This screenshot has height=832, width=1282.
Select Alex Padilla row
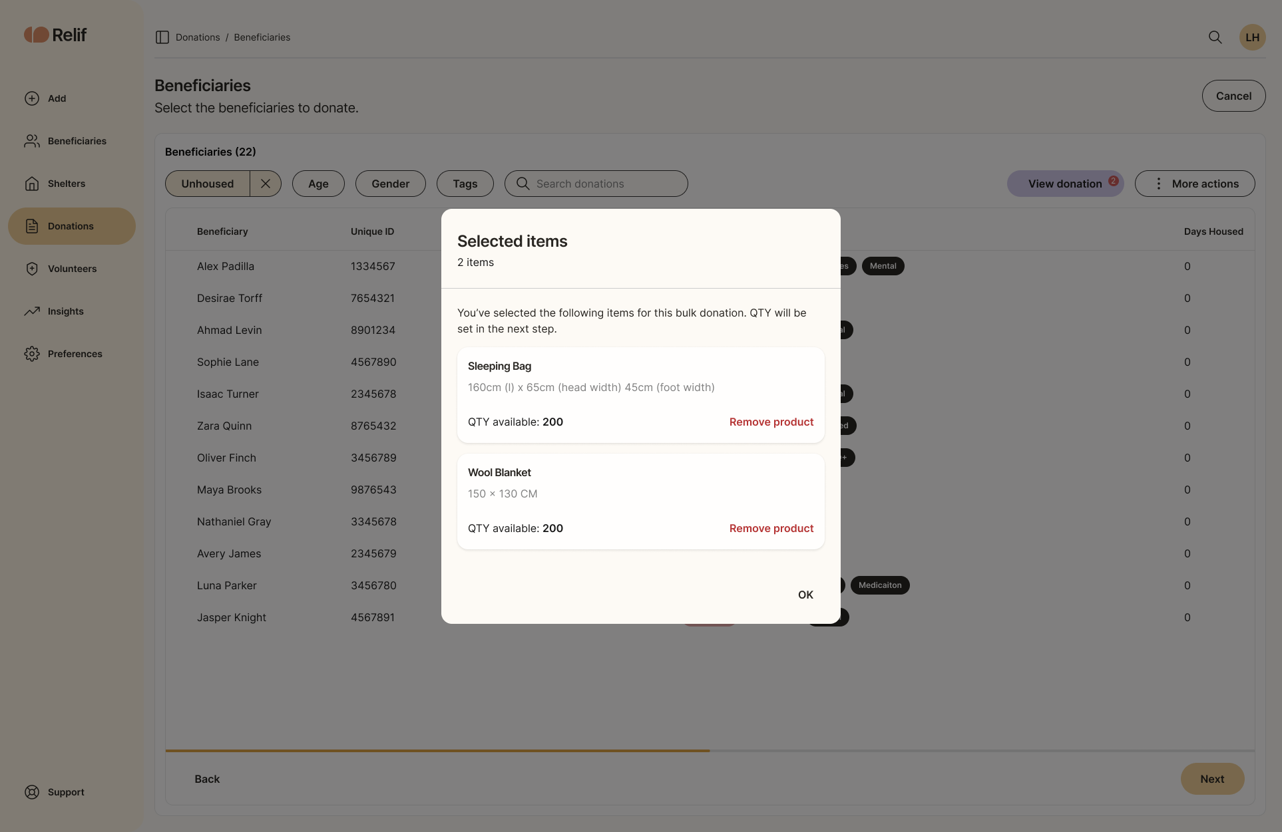pyautogui.click(x=226, y=266)
